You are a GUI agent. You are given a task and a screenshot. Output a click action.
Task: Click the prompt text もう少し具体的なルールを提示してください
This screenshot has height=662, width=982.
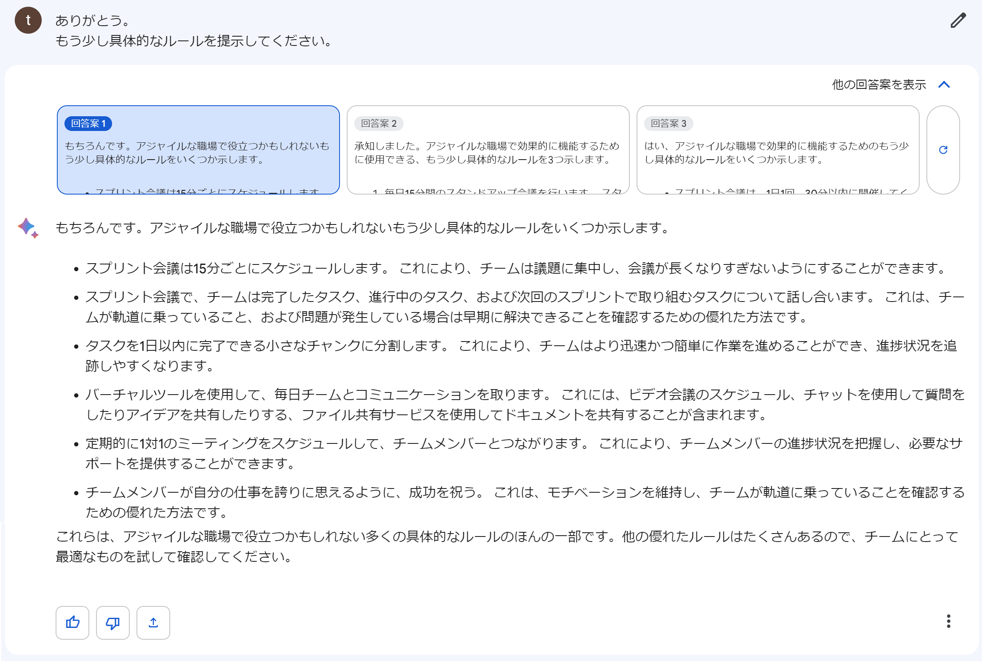pos(194,40)
